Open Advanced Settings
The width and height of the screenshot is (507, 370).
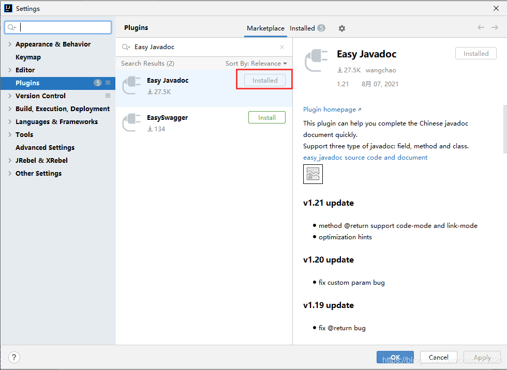tap(45, 148)
